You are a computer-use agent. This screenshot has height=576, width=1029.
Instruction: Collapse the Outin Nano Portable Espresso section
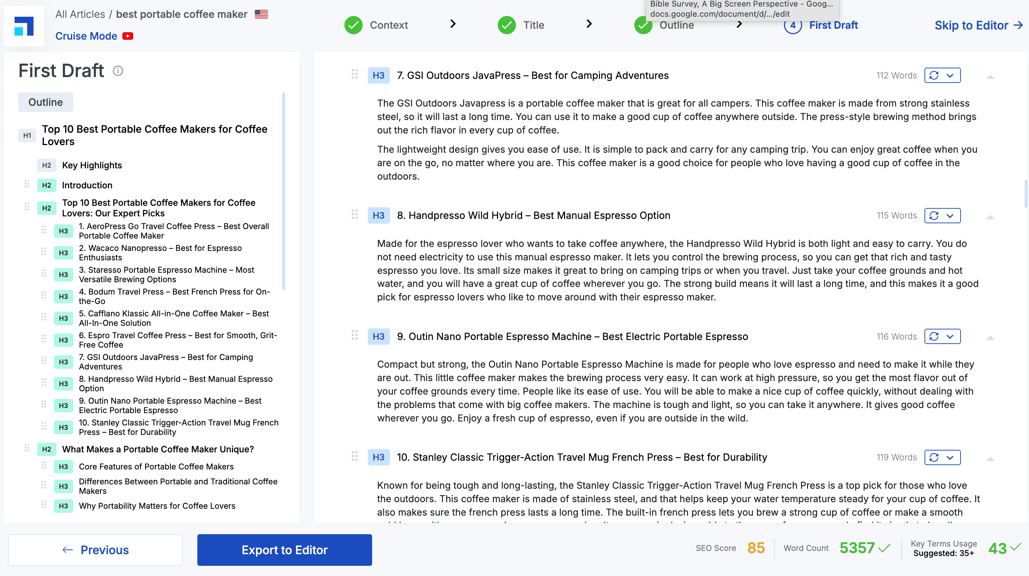(x=990, y=338)
